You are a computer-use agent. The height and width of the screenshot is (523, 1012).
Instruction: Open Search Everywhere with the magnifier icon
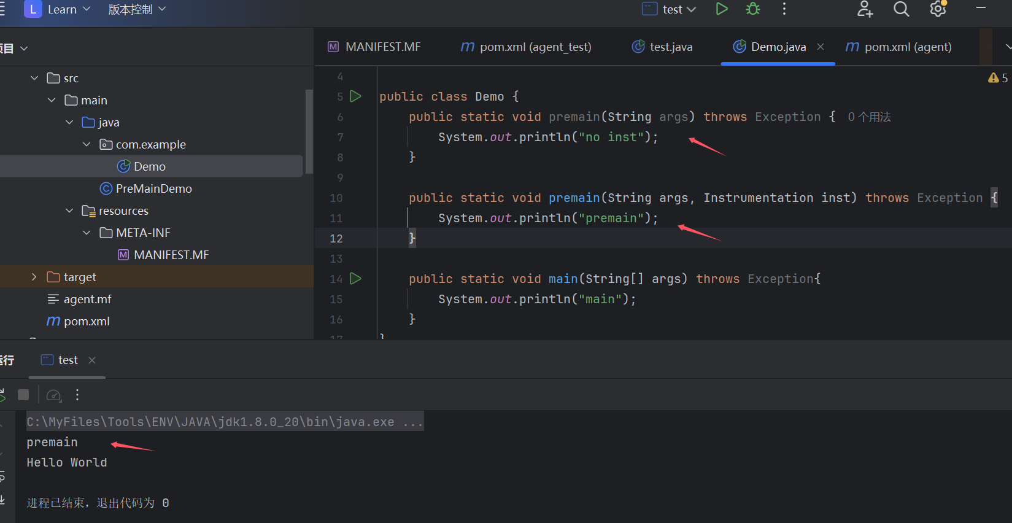(x=901, y=9)
